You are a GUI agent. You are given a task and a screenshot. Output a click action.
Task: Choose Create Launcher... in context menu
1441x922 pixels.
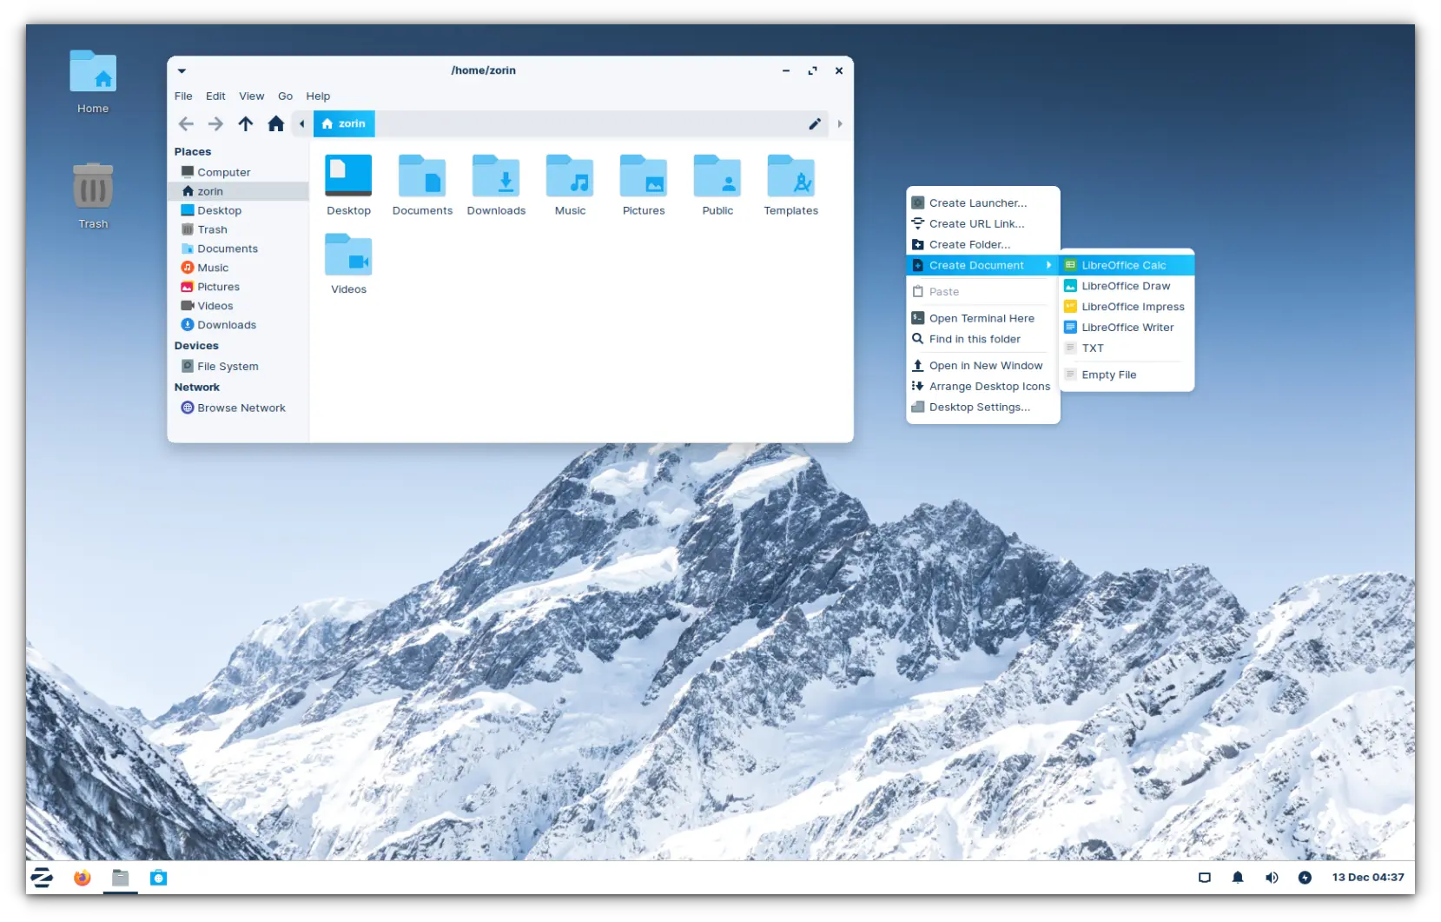(x=982, y=203)
